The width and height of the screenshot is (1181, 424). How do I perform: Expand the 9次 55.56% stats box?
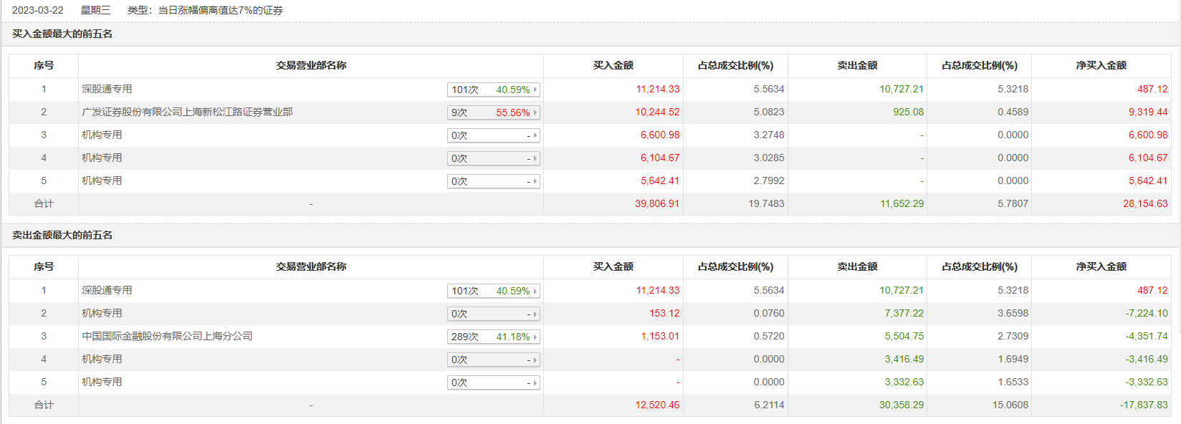click(x=493, y=112)
